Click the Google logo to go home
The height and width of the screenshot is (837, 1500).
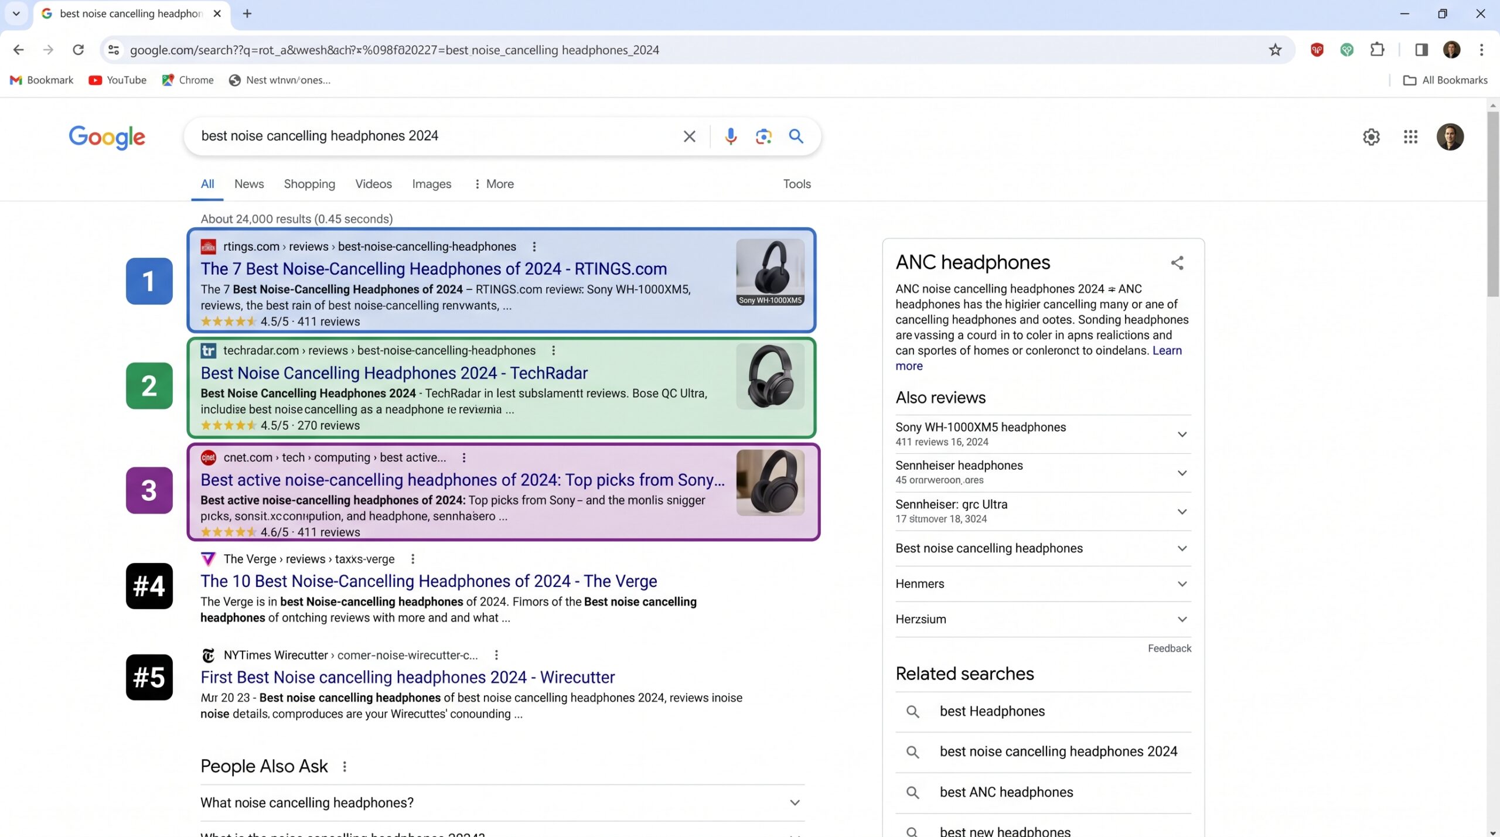pos(107,137)
